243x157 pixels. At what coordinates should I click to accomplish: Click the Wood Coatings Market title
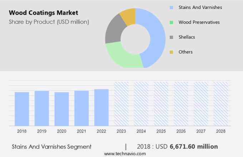(44, 13)
